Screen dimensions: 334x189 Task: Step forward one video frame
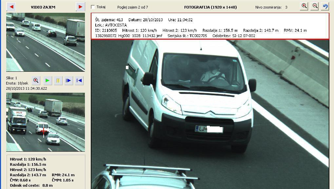pyautogui.click(x=69, y=81)
